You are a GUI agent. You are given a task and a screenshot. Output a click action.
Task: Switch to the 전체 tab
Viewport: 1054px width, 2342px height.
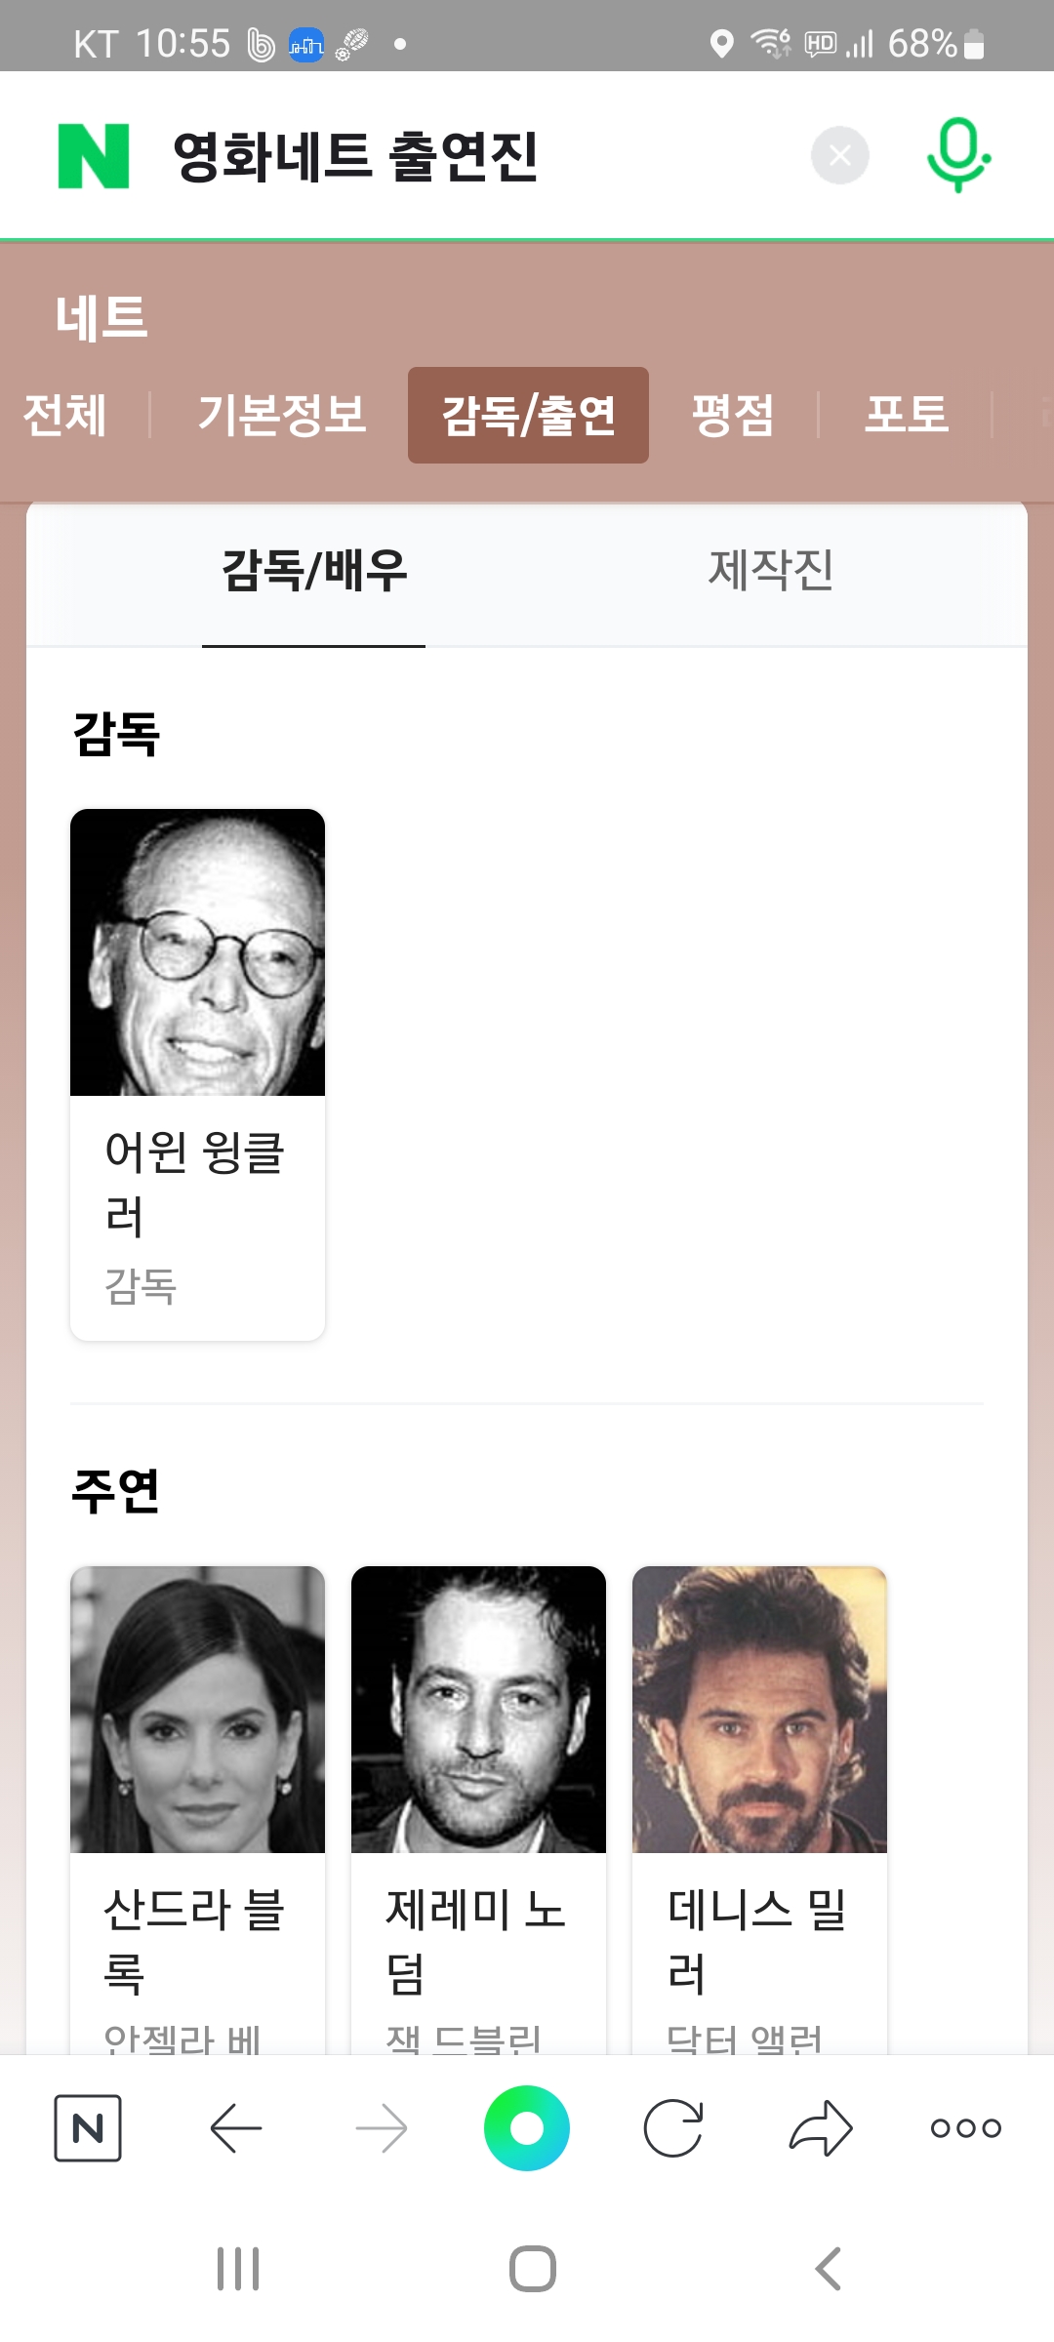[64, 415]
